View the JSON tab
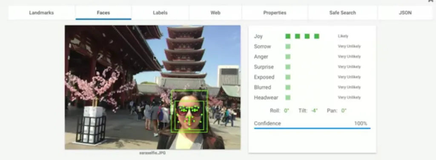 (x=405, y=13)
